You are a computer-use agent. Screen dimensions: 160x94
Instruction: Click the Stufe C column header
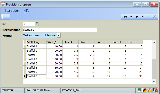coord(103,42)
